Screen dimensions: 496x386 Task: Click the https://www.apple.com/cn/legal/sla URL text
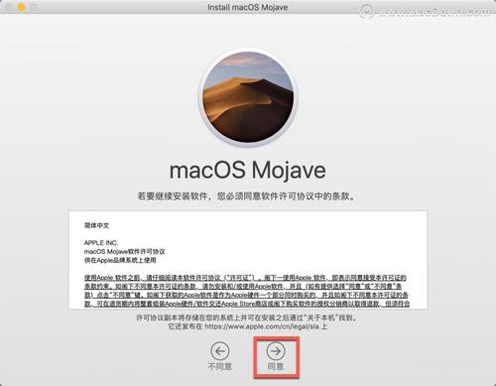pos(262,326)
